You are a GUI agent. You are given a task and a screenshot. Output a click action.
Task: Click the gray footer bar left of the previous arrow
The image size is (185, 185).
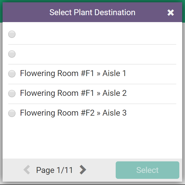tap(12, 170)
